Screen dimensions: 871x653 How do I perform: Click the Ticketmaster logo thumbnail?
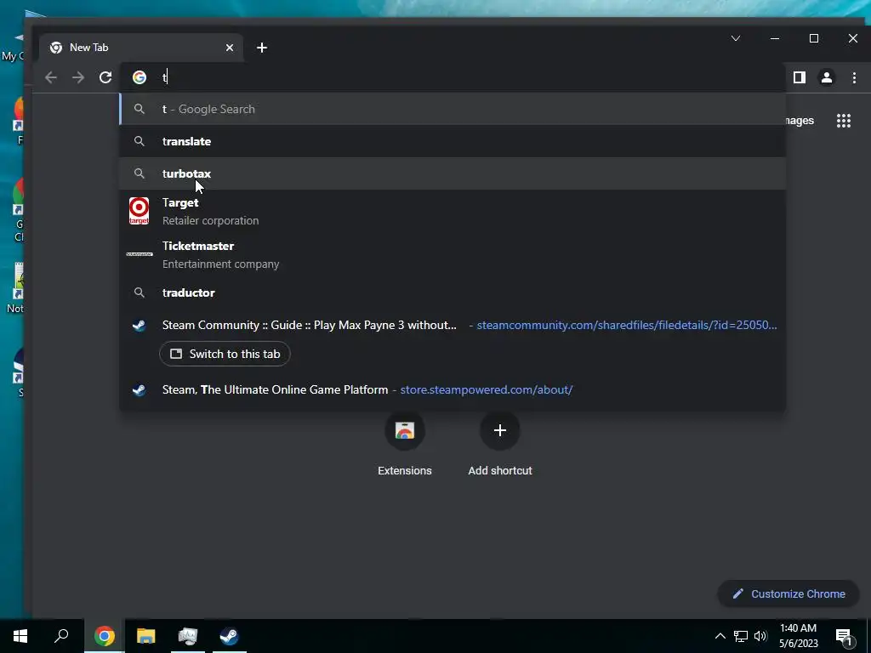coord(139,254)
